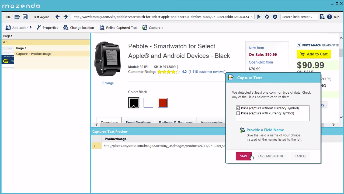Click the help center search icon
The height and width of the screenshot is (194, 344).
coord(322,17)
